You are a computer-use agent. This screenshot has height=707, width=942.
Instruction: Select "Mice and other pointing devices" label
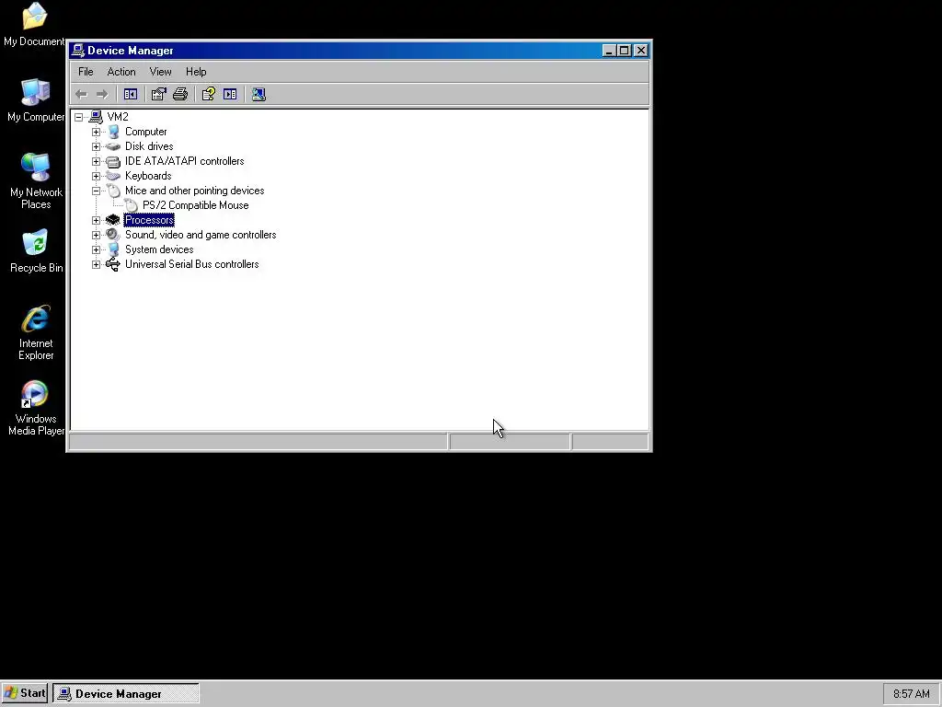point(195,191)
